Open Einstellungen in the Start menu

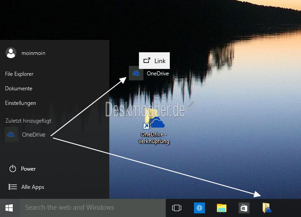20,103
